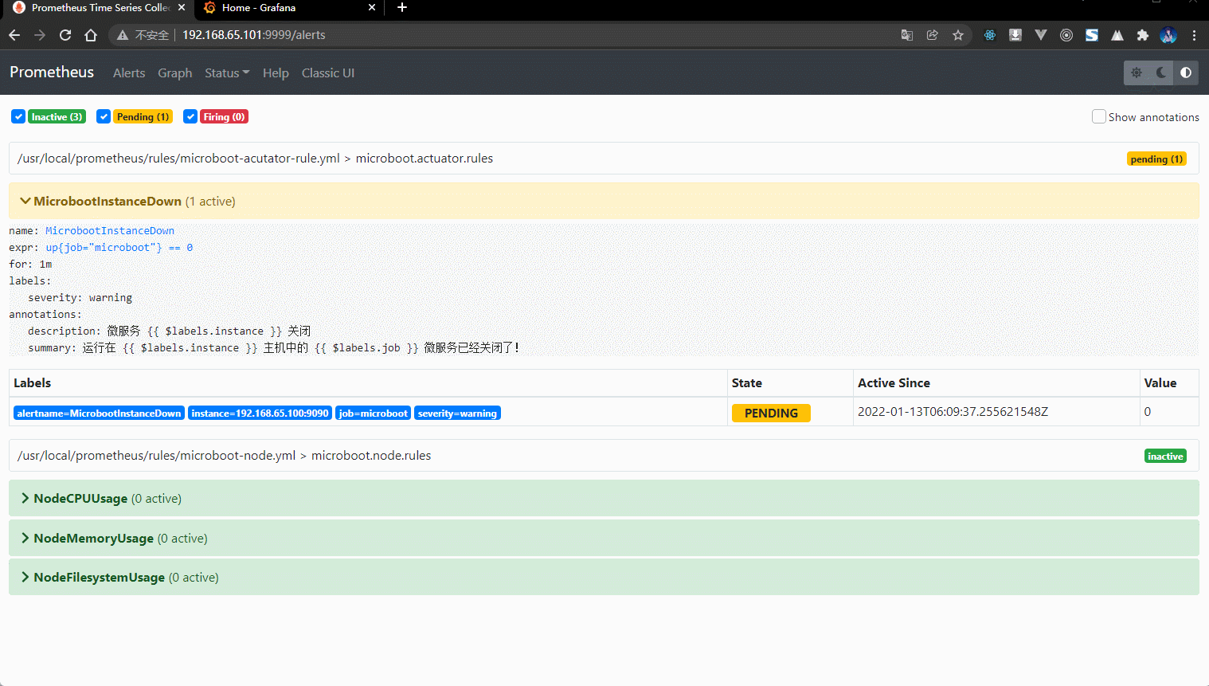The width and height of the screenshot is (1209, 686).
Task: Switch to the dark theme moon icon
Action: point(1161,73)
